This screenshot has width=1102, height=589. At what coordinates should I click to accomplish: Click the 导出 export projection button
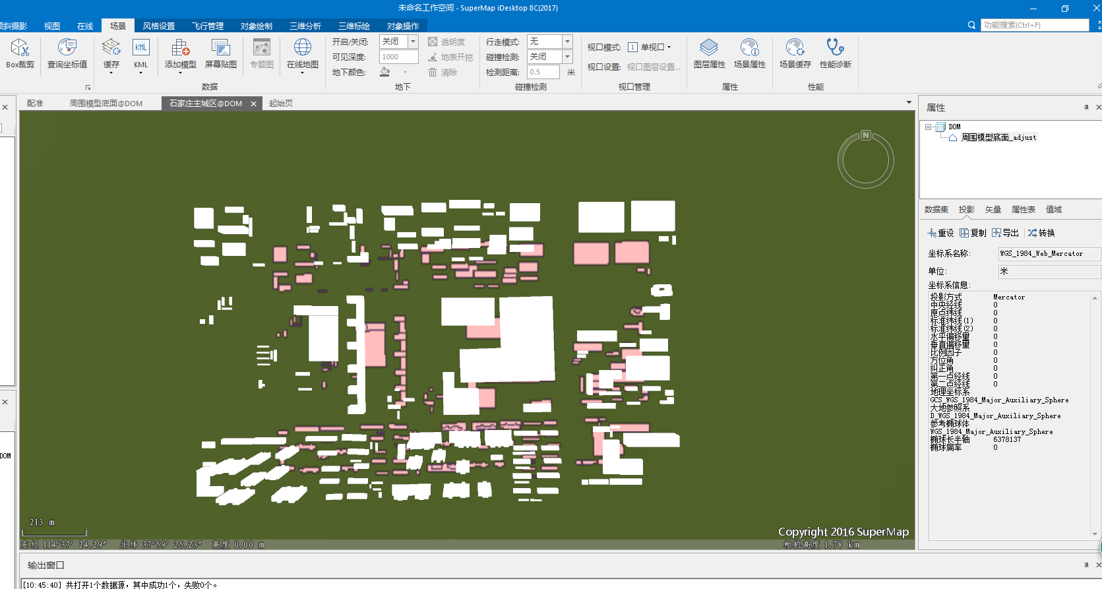pos(1006,233)
